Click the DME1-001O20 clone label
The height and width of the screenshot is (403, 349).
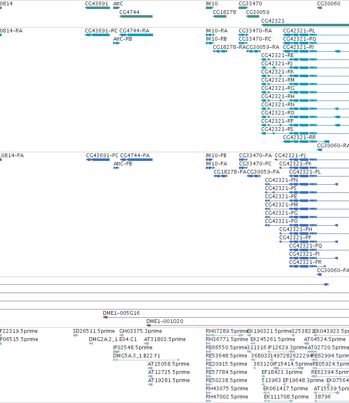point(165,321)
